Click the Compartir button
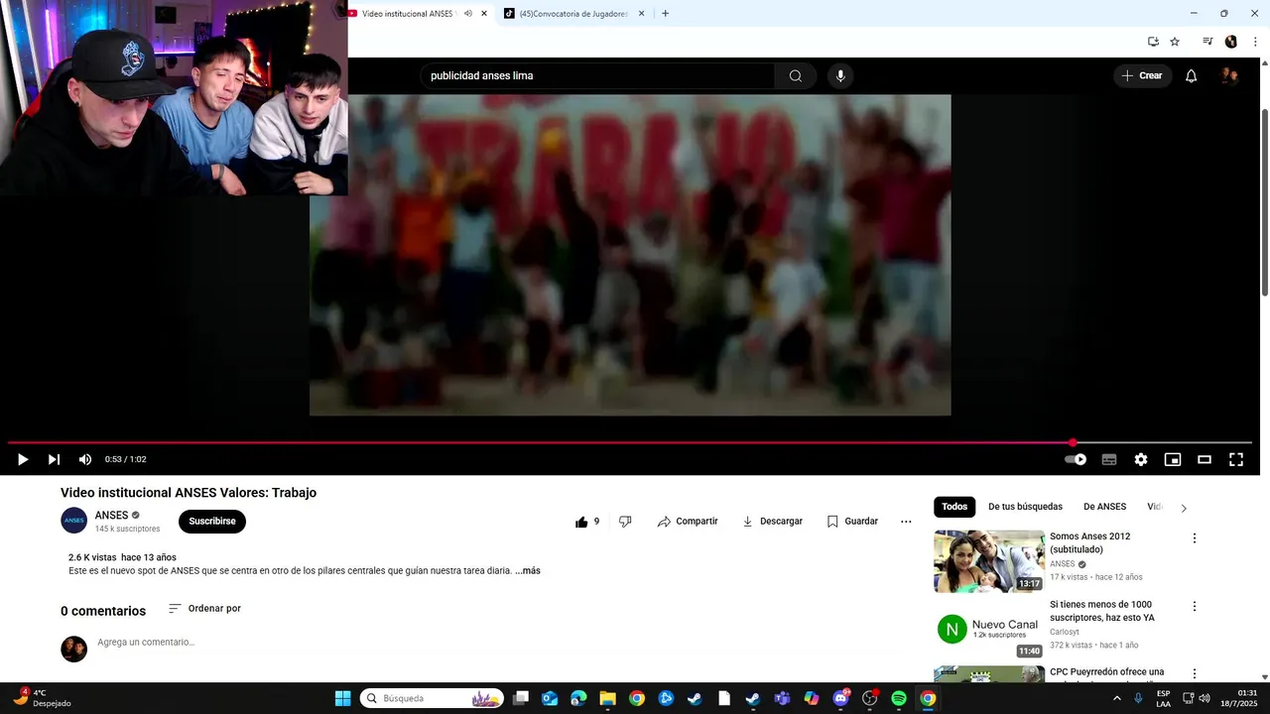 (x=688, y=522)
